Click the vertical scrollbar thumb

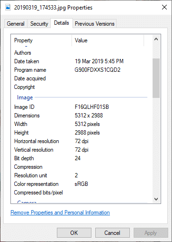tap(156, 78)
